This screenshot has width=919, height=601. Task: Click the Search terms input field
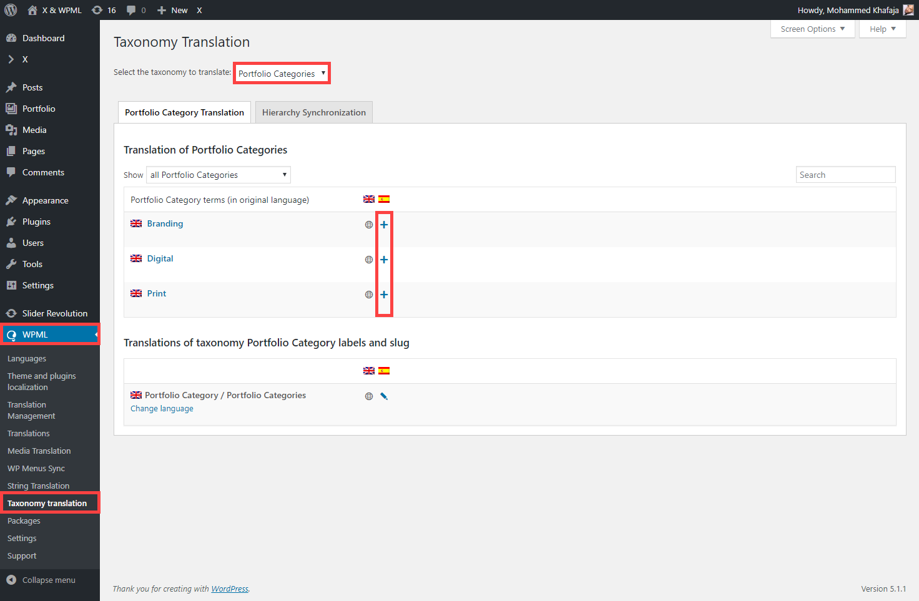[x=846, y=175]
